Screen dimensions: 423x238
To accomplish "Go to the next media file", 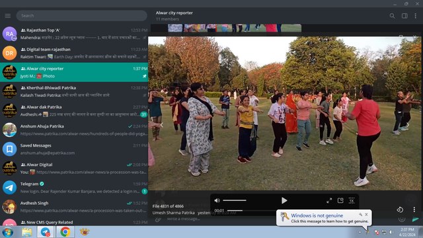I will pyautogui.click(x=408, y=125).
